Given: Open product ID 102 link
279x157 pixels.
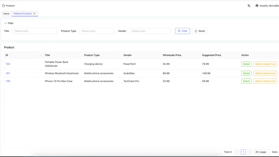Looking at the screenshot, I should click(x=8, y=64).
